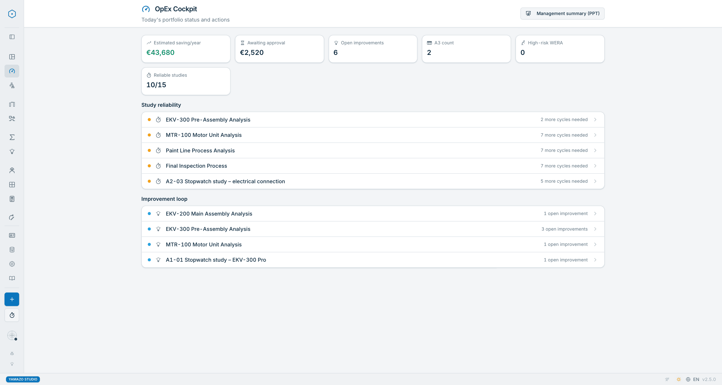The image size is (722, 385).
Task: Click the 10/15 reliable studies value
Action: click(x=156, y=85)
